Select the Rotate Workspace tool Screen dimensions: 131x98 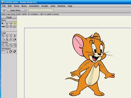coord(11,52)
